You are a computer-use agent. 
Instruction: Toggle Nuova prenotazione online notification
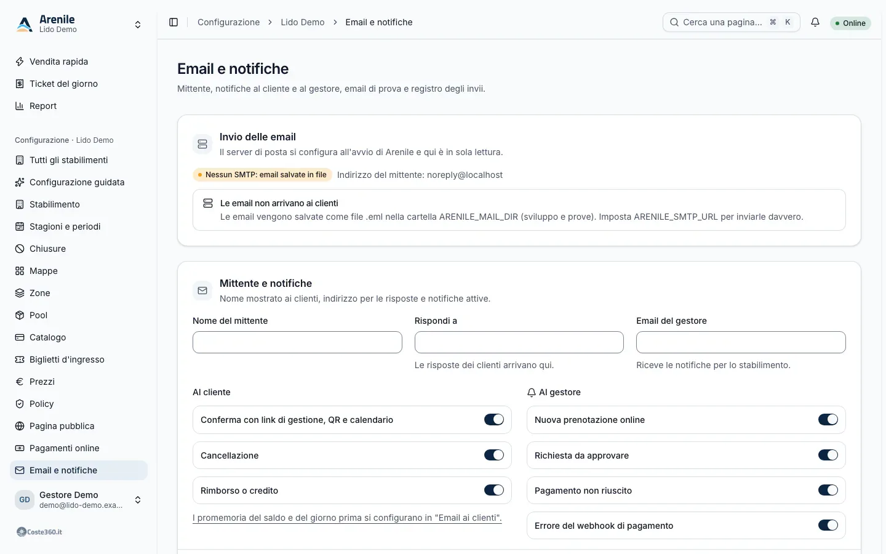point(828,420)
